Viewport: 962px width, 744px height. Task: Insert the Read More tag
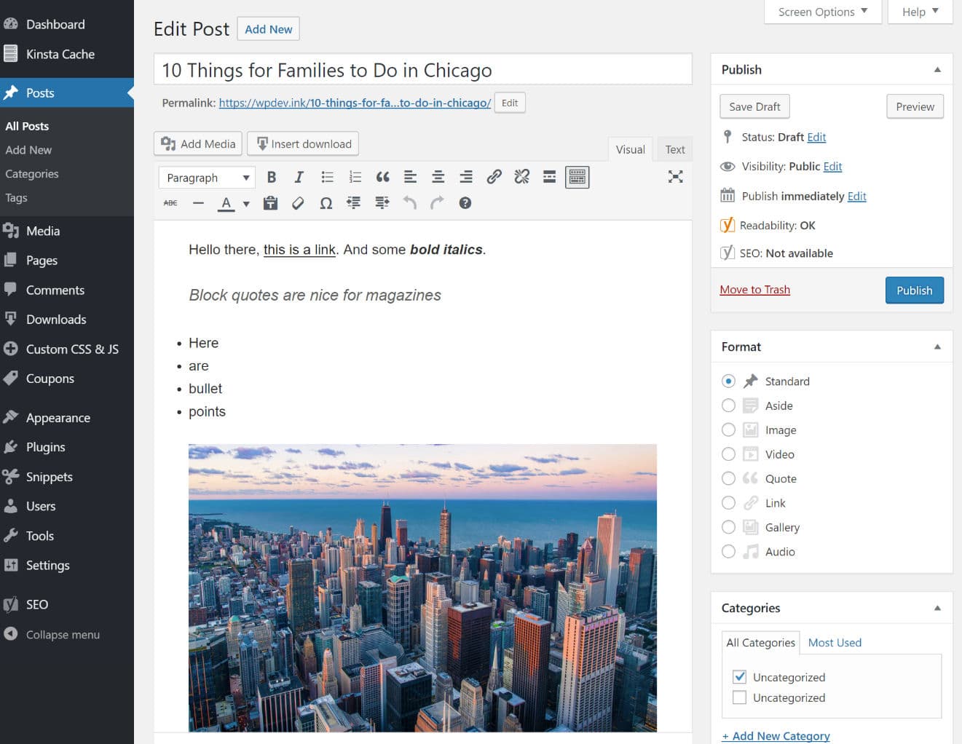click(548, 176)
